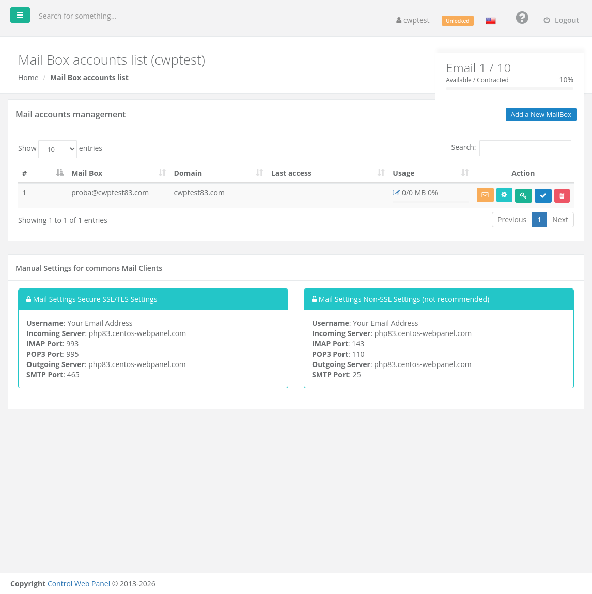Sort by Last access column arrows
Screen dimensions: 592x594
[x=381, y=173]
